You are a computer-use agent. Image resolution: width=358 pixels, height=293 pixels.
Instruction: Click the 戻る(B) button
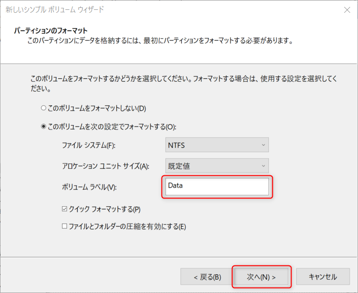(206, 277)
